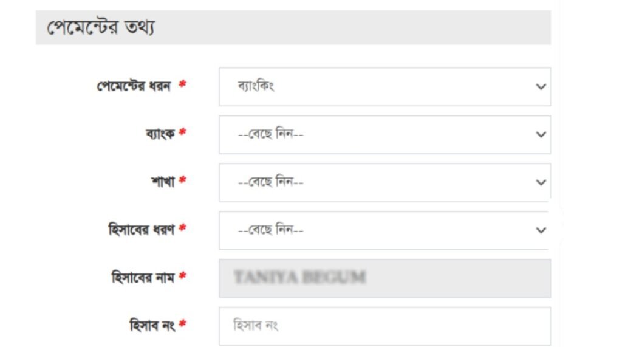Expand the শাখা selection dropdown
This screenshot has height=347, width=622.
pyautogui.click(x=377, y=182)
